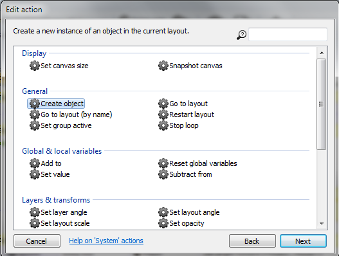Select the Set opacity action
The height and width of the screenshot is (256, 339).
(181, 223)
